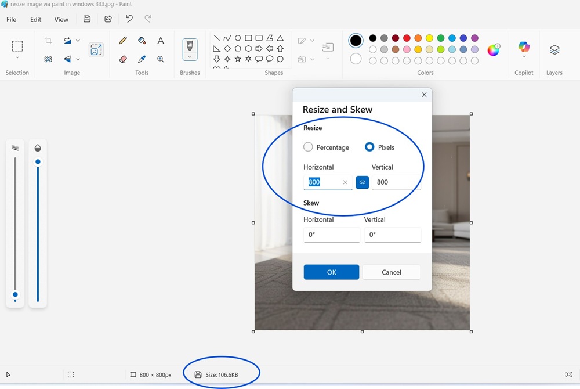Viewport: 580px width, 389px height.
Task: Pick the red color swatch
Action: pyautogui.click(x=407, y=38)
